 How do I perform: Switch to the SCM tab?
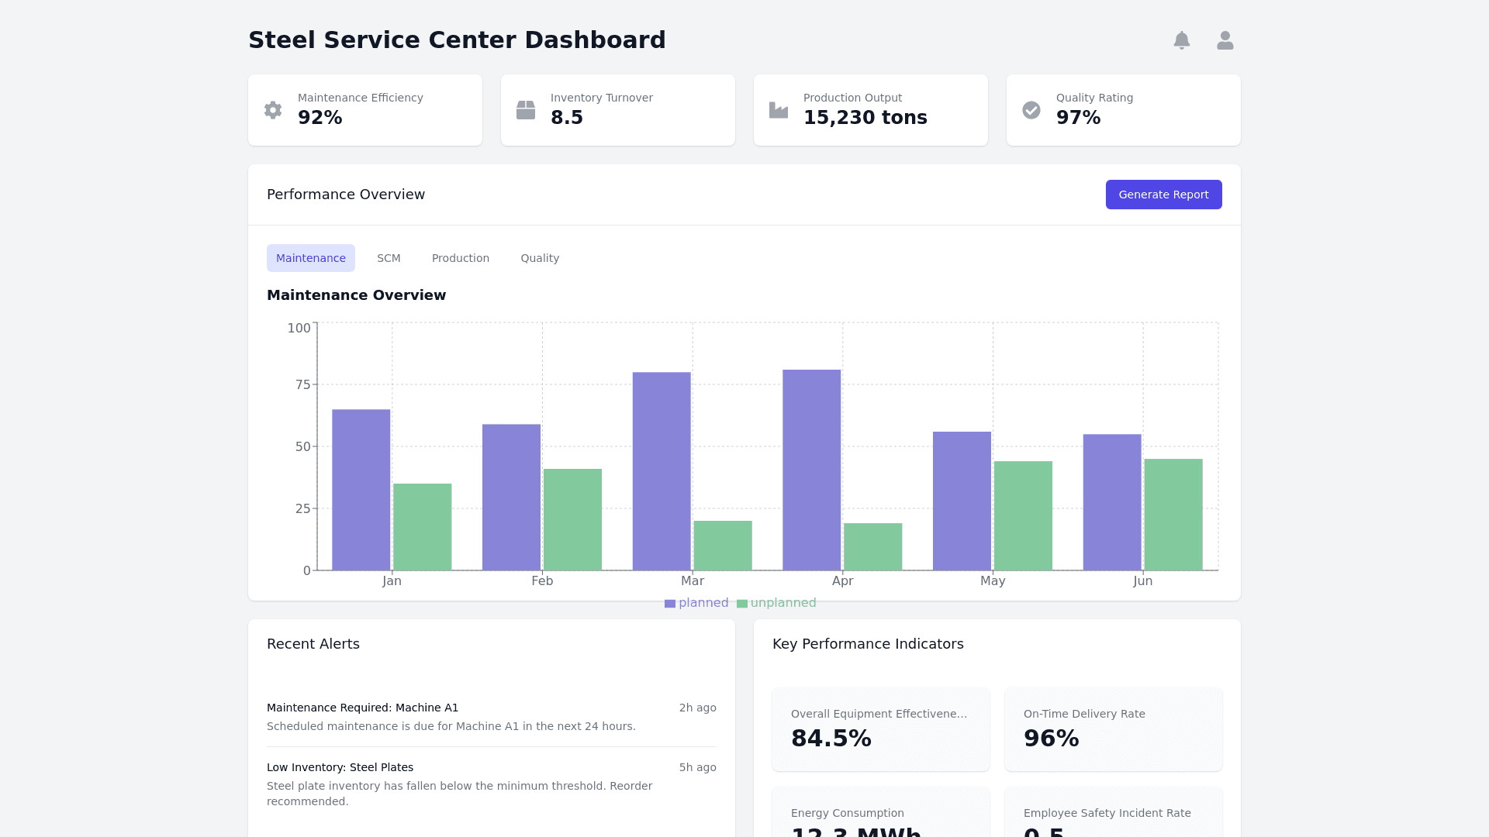pyautogui.click(x=389, y=258)
